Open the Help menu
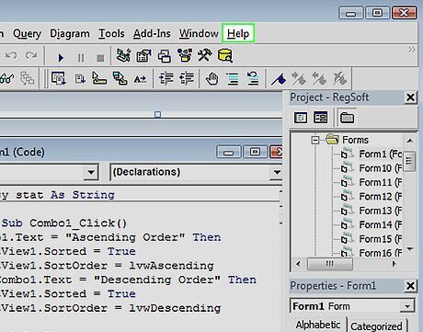The width and height of the screenshot is (423, 332). [x=238, y=33]
